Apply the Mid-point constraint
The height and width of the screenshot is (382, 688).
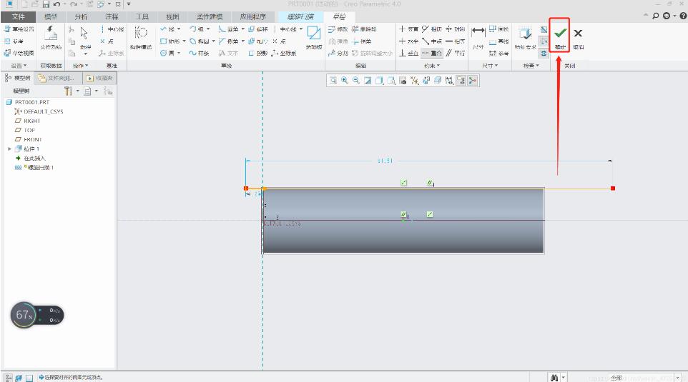point(431,41)
